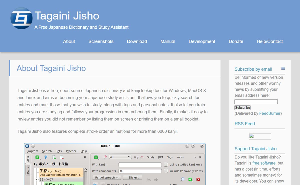Click the green plus icon left of the eraser
Image resolution: width=300 pixels, height=185 pixels.
pos(96,157)
